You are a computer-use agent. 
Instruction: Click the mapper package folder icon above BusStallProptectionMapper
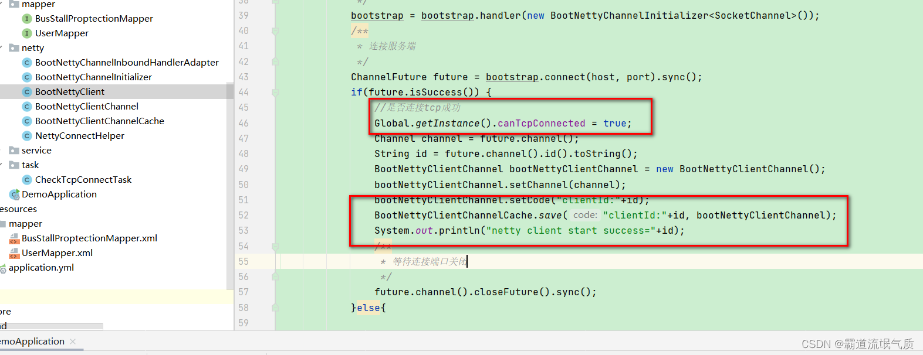point(14,4)
